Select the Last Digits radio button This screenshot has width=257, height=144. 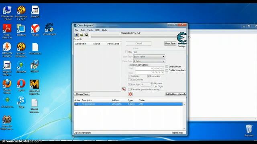click(152, 86)
